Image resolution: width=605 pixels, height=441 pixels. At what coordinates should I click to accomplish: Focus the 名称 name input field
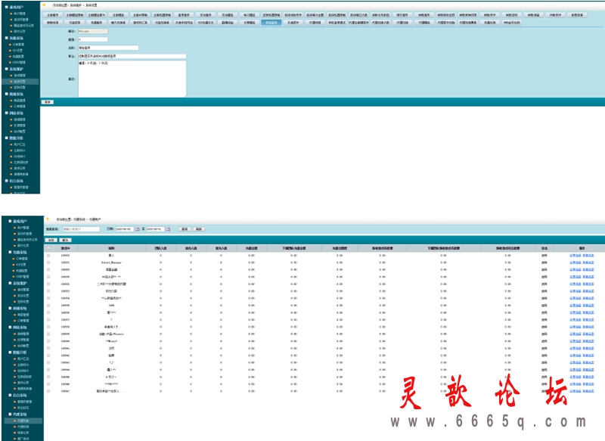click(x=108, y=48)
